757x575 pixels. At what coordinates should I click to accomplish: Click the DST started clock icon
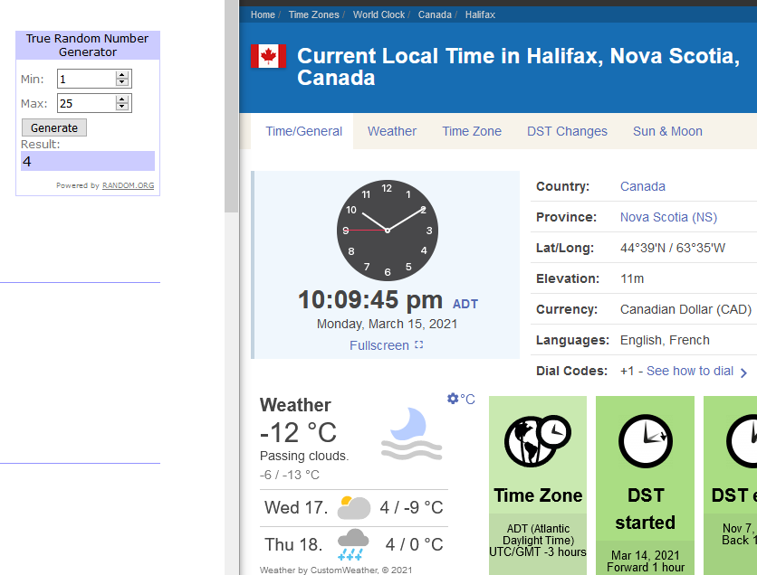(x=646, y=441)
